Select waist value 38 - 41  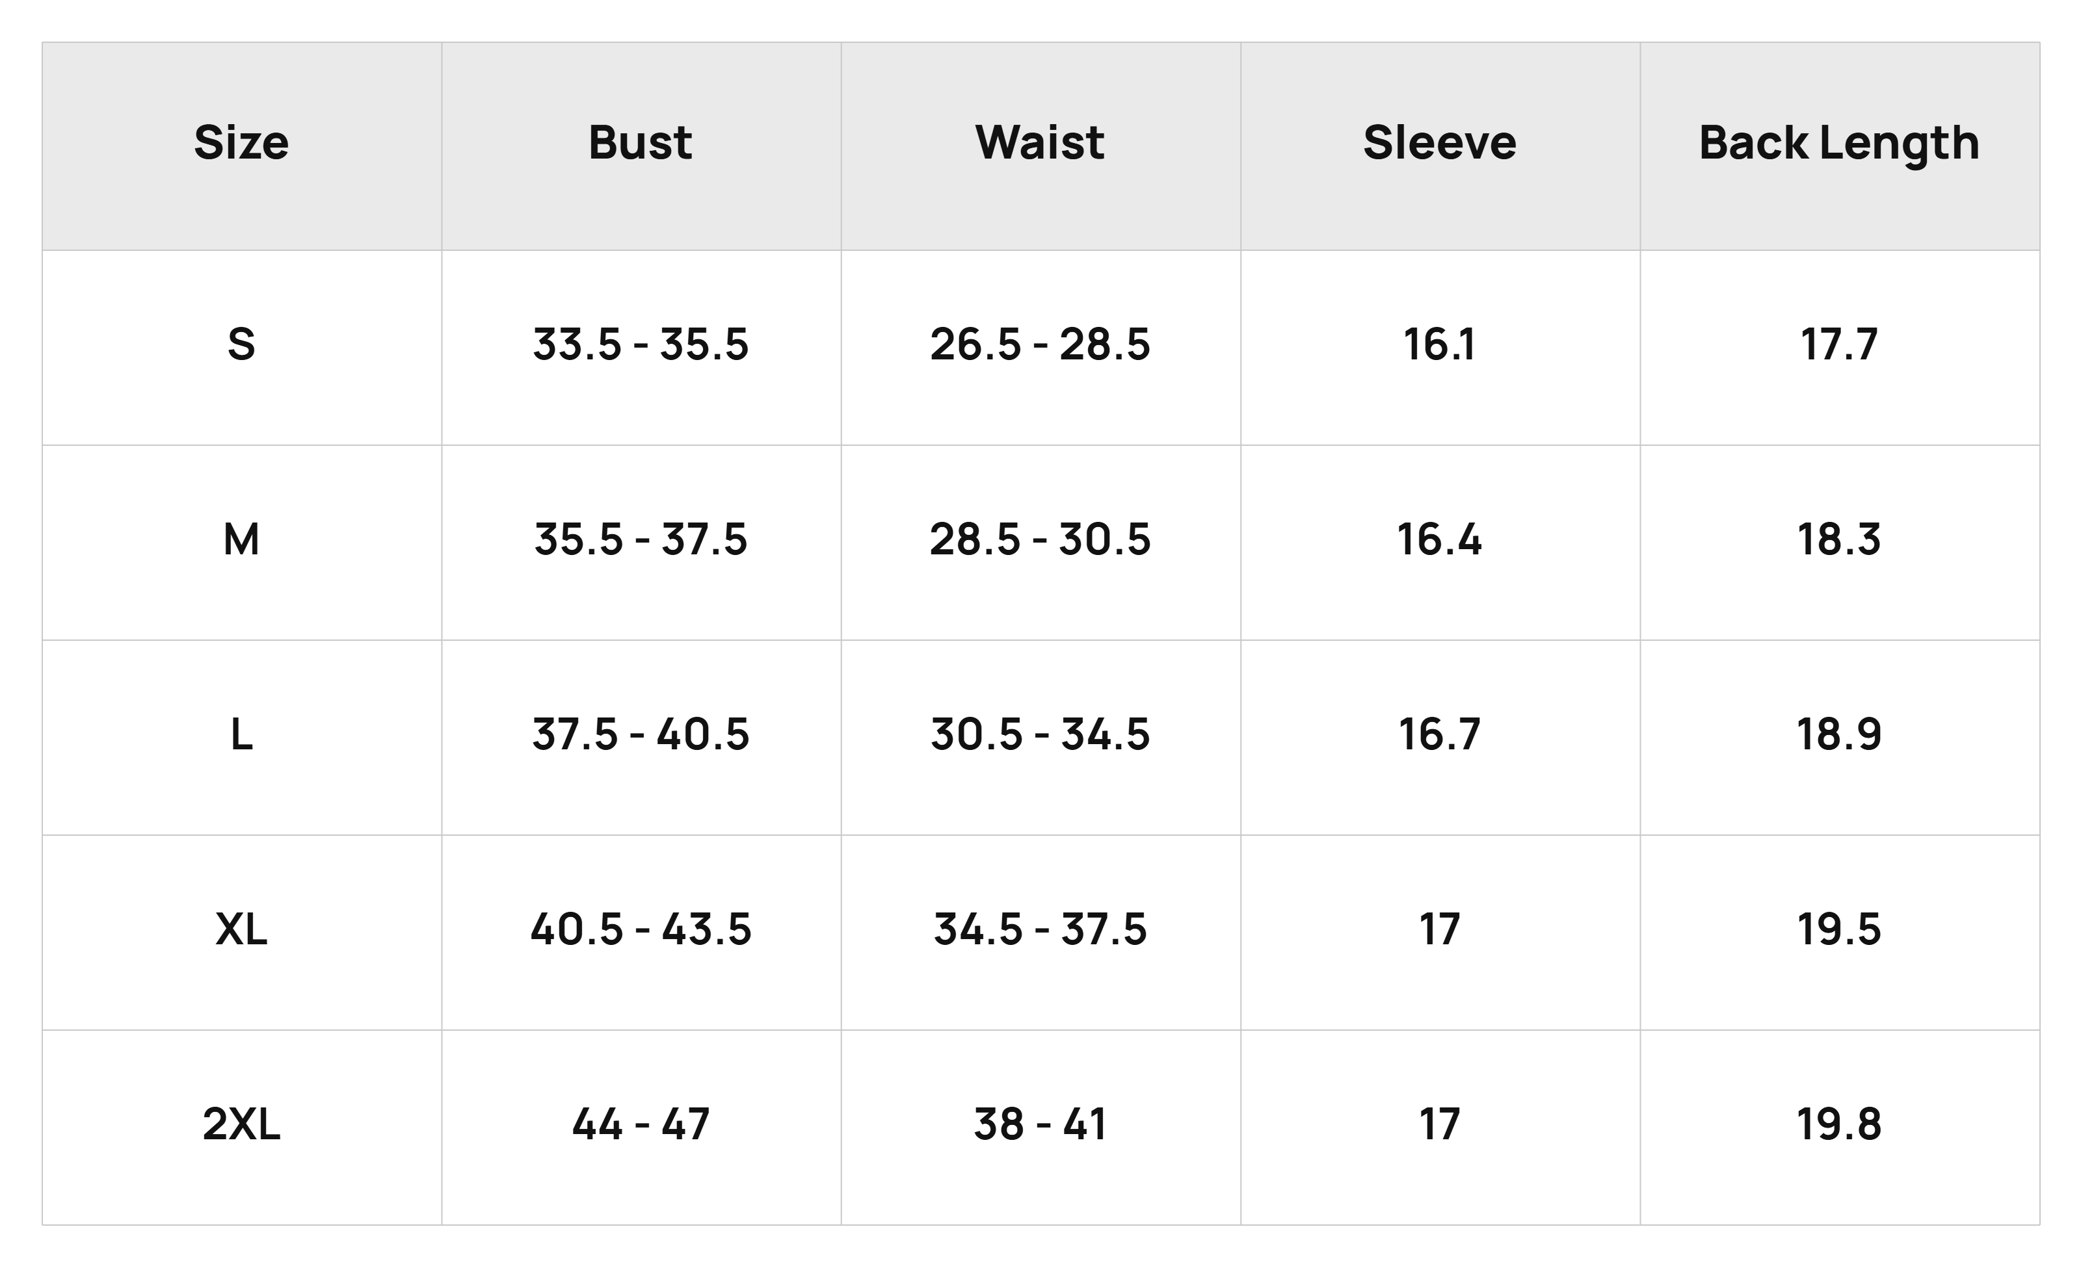coord(1040,1124)
